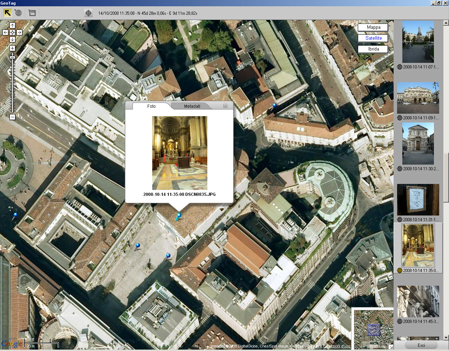
Task: Click the crosshair center-map icon
Action: click(x=88, y=13)
